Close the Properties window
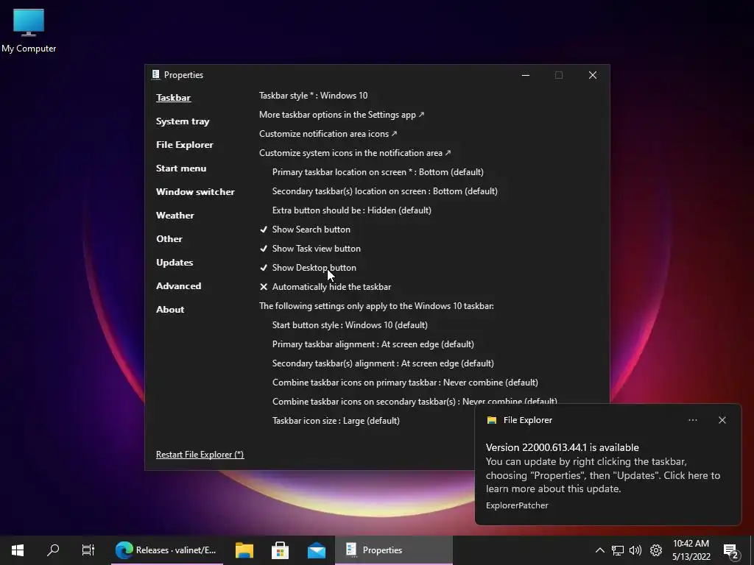Viewport: 754px width, 565px height. coord(593,75)
